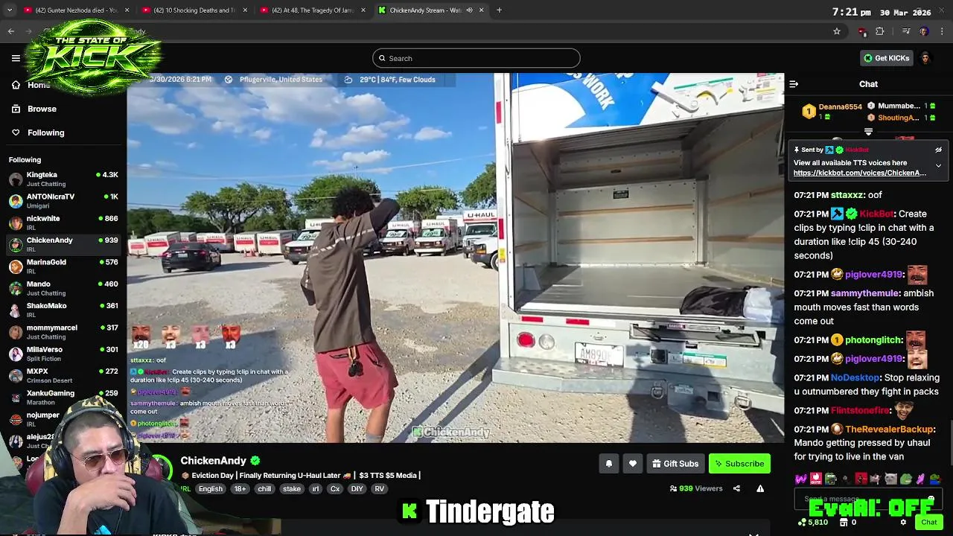Click the KICKs points balance 5,810
The image size is (953, 536).
pos(813,523)
